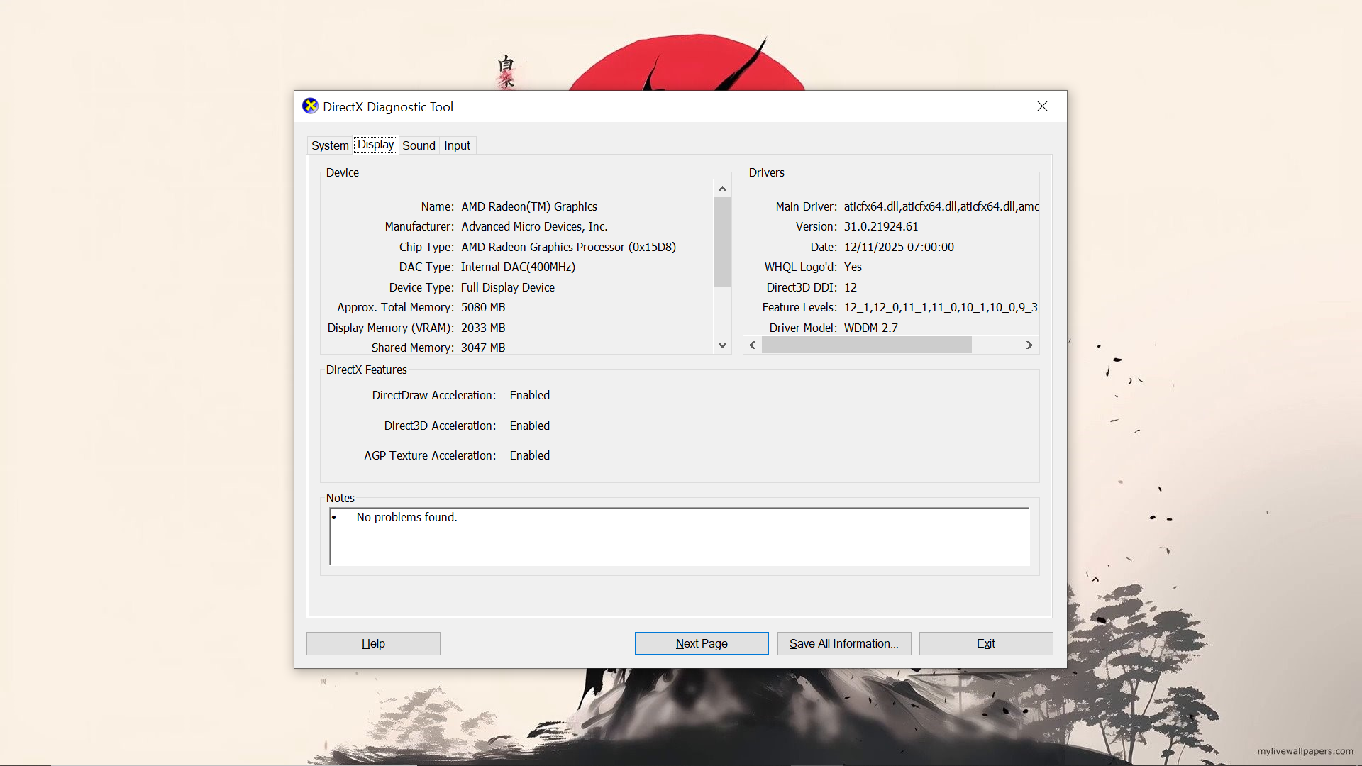Click the Next Page button
This screenshot has width=1362, height=766.
(x=702, y=643)
